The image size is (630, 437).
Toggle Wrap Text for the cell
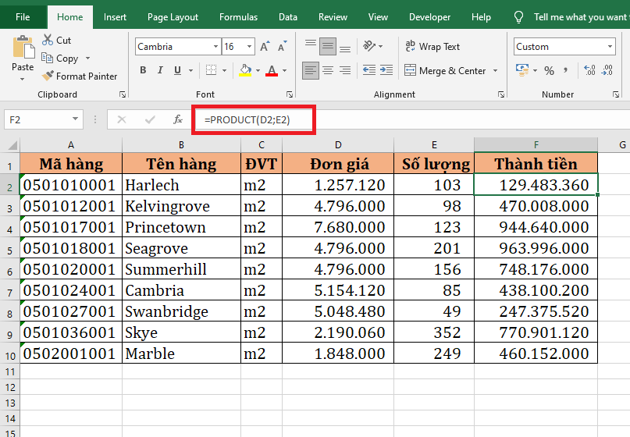[x=432, y=47]
